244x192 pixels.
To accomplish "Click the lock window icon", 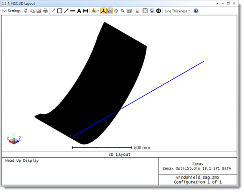I will pyautogui.click(x=137, y=11).
